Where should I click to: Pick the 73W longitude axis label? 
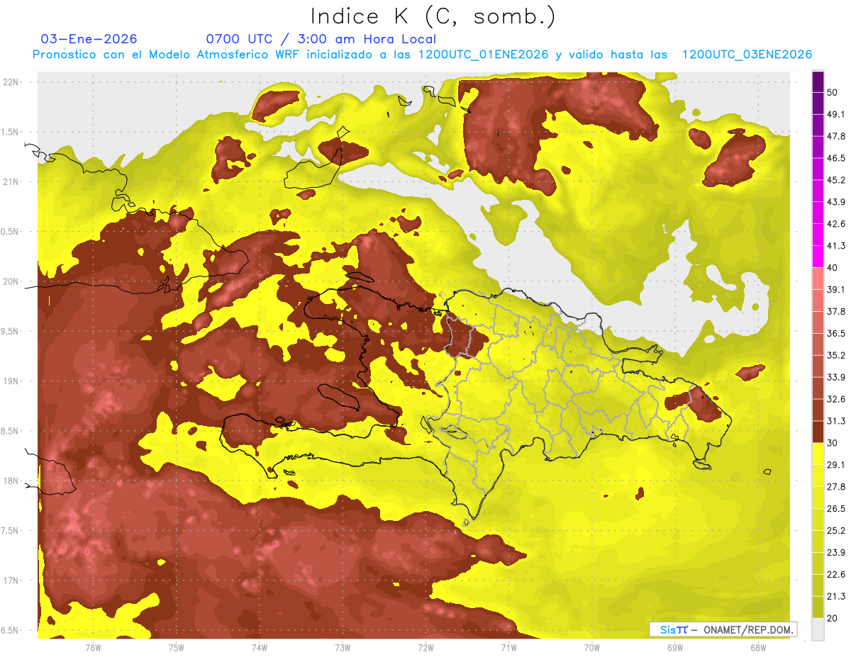343,648
